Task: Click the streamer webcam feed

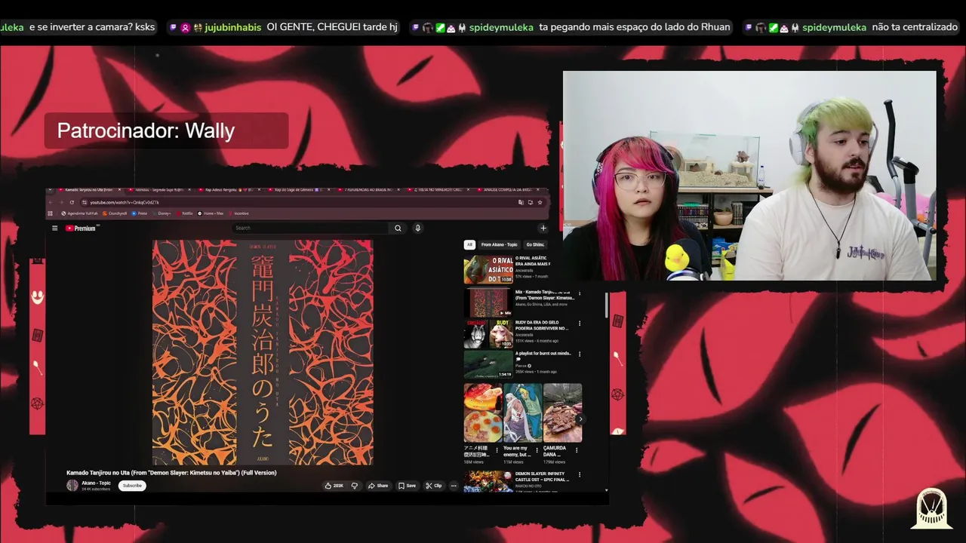Action: pyautogui.click(x=749, y=176)
